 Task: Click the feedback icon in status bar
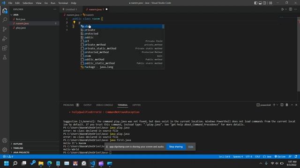click(x=290, y=157)
